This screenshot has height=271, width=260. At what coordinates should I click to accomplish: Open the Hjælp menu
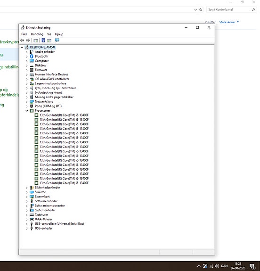coord(59,34)
